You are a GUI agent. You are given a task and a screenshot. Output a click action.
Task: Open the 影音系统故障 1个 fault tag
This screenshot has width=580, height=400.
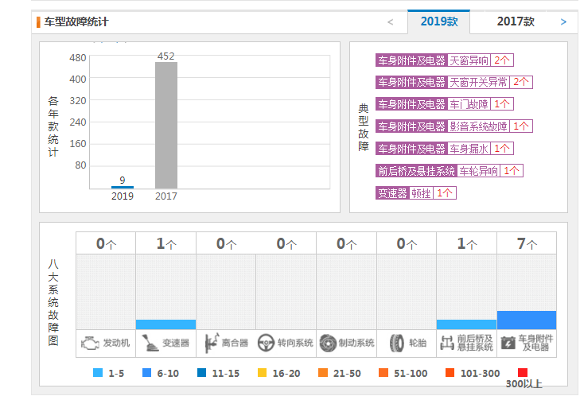point(453,126)
